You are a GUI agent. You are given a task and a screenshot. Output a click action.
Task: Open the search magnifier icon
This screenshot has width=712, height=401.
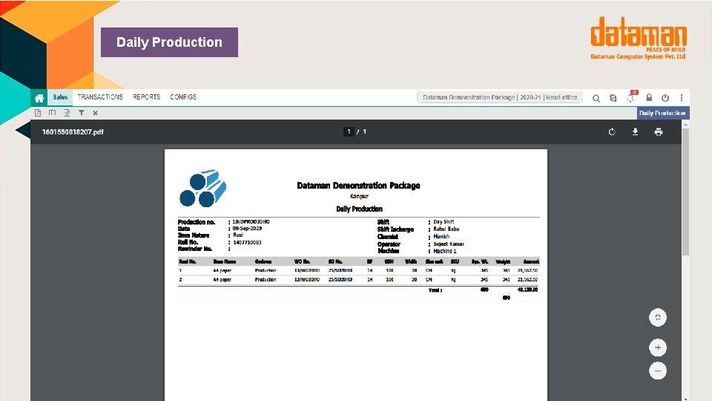click(x=596, y=98)
